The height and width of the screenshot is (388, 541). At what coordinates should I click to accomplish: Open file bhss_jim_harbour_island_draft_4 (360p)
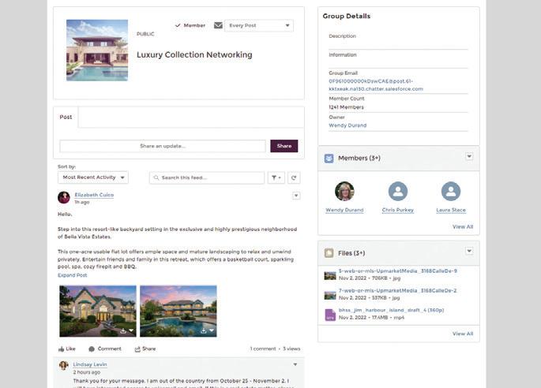point(391,311)
